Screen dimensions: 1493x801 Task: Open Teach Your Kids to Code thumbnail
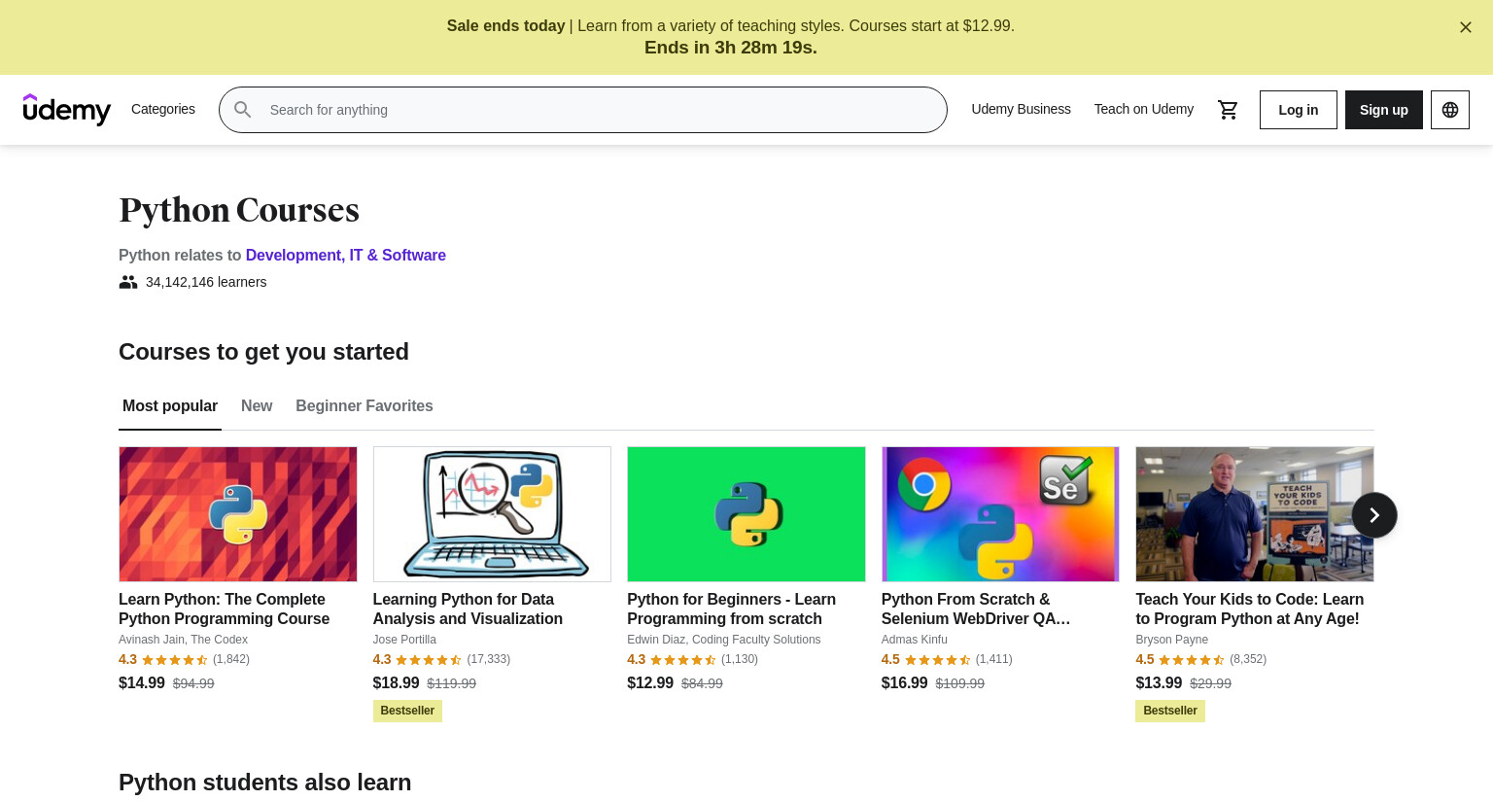coord(1254,514)
